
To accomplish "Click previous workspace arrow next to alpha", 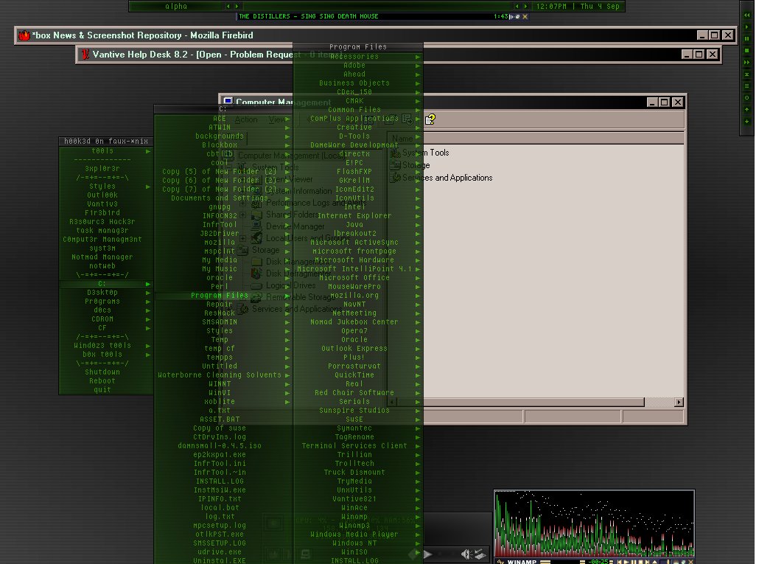I will tap(228, 7).
